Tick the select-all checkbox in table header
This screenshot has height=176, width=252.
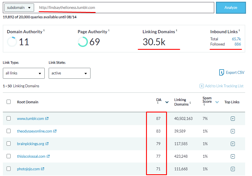coord(9,102)
